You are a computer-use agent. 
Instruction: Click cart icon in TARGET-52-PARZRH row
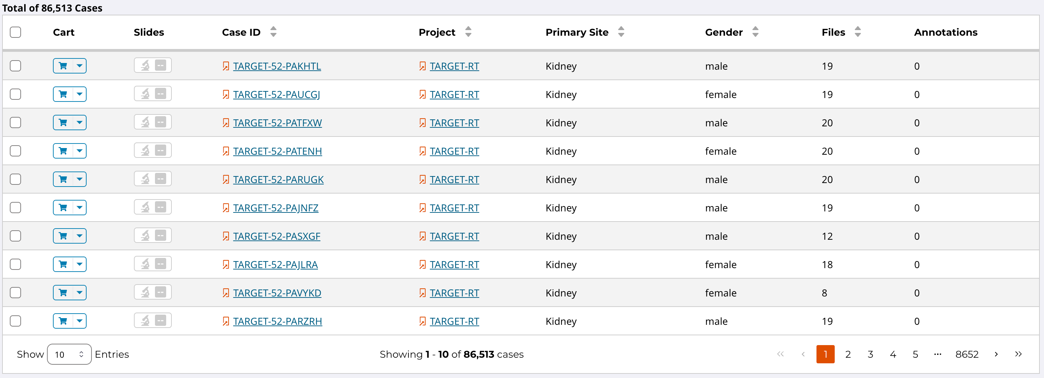(x=63, y=321)
